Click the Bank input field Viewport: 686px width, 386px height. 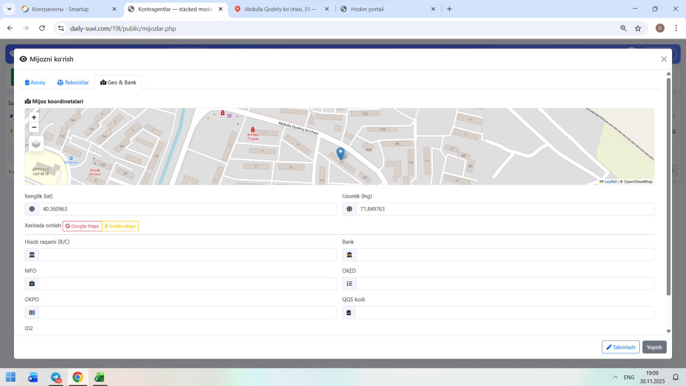(x=504, y=255)
